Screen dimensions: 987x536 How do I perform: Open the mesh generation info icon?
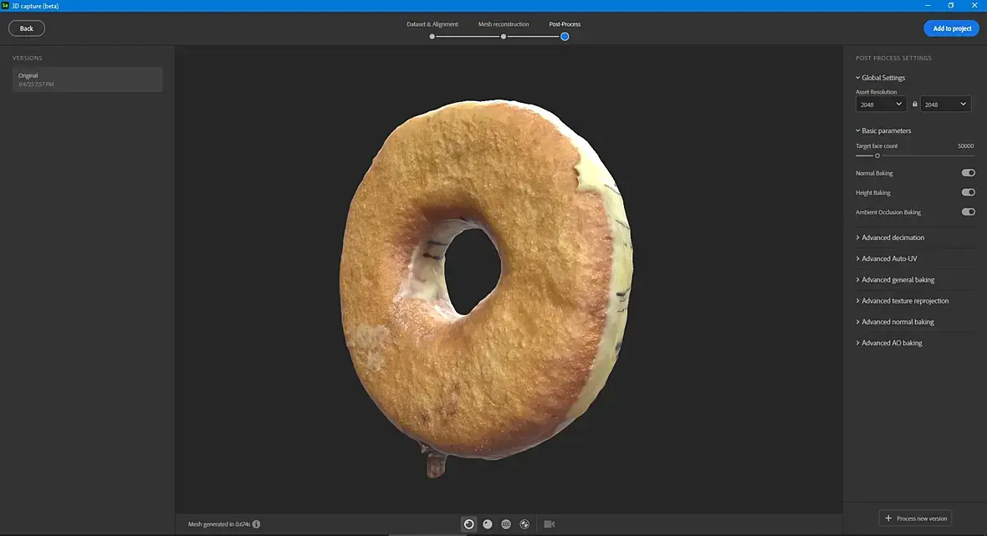tap(256, 524)
